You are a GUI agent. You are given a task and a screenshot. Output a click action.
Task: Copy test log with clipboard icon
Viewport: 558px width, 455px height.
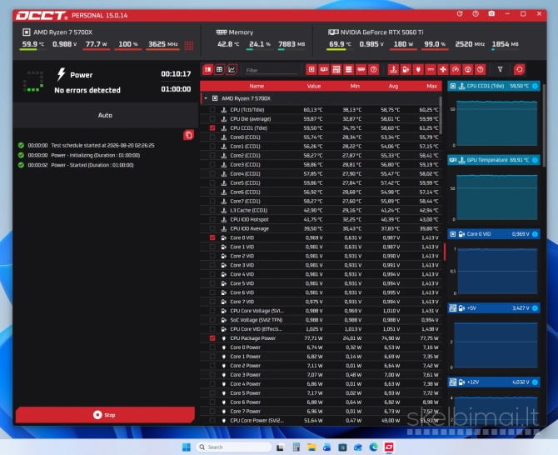pyautogui.click(x=188, y=135)
